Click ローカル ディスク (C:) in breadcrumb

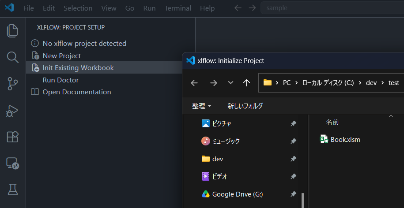pyautogui.click(x=328, y=83)
